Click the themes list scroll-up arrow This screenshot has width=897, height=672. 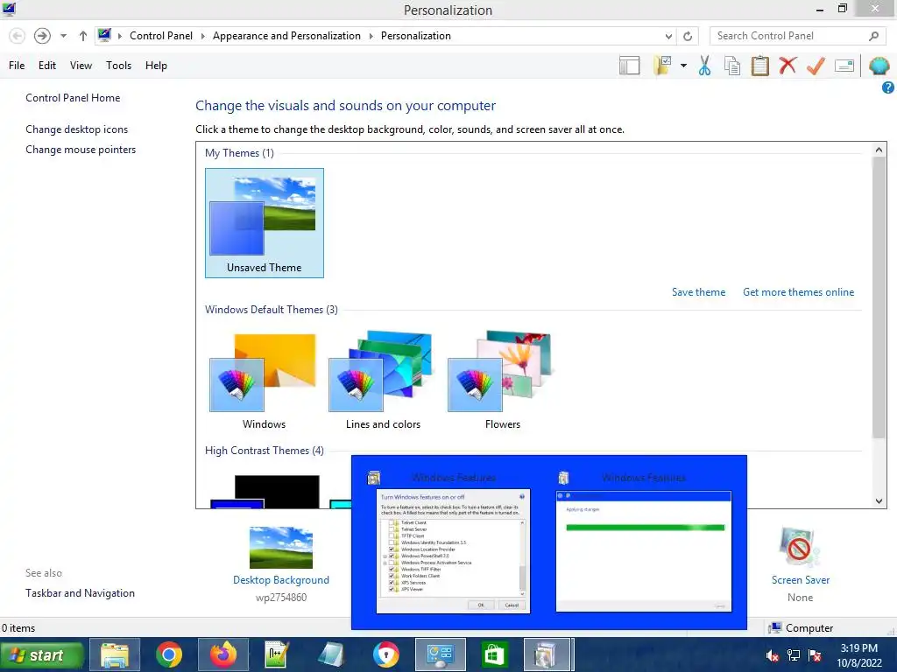879,150
